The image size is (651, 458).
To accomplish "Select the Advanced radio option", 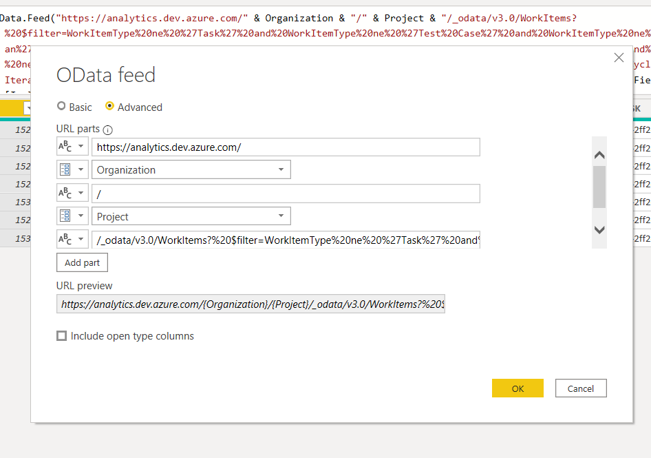I will tap(109, 106).
